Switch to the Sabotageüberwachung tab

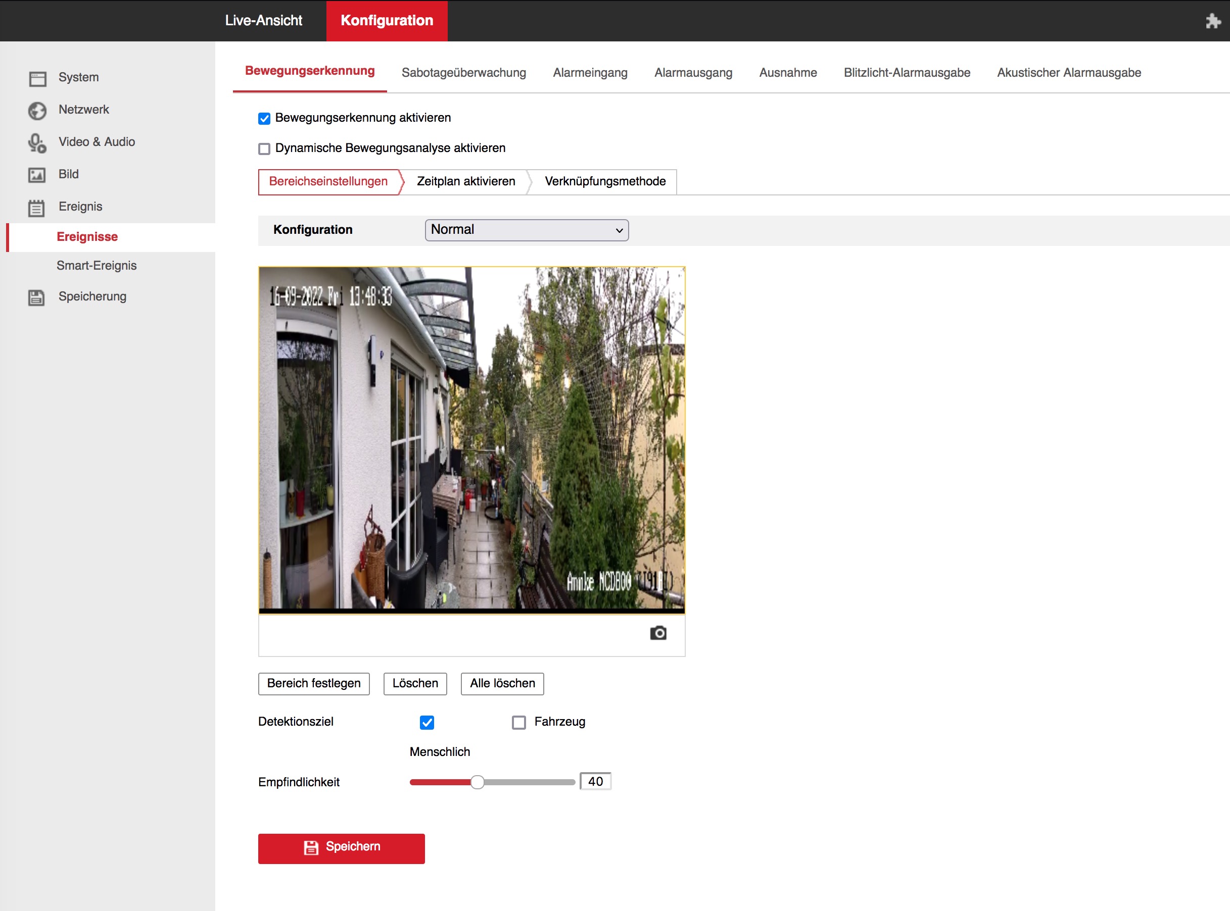[463, 73]
